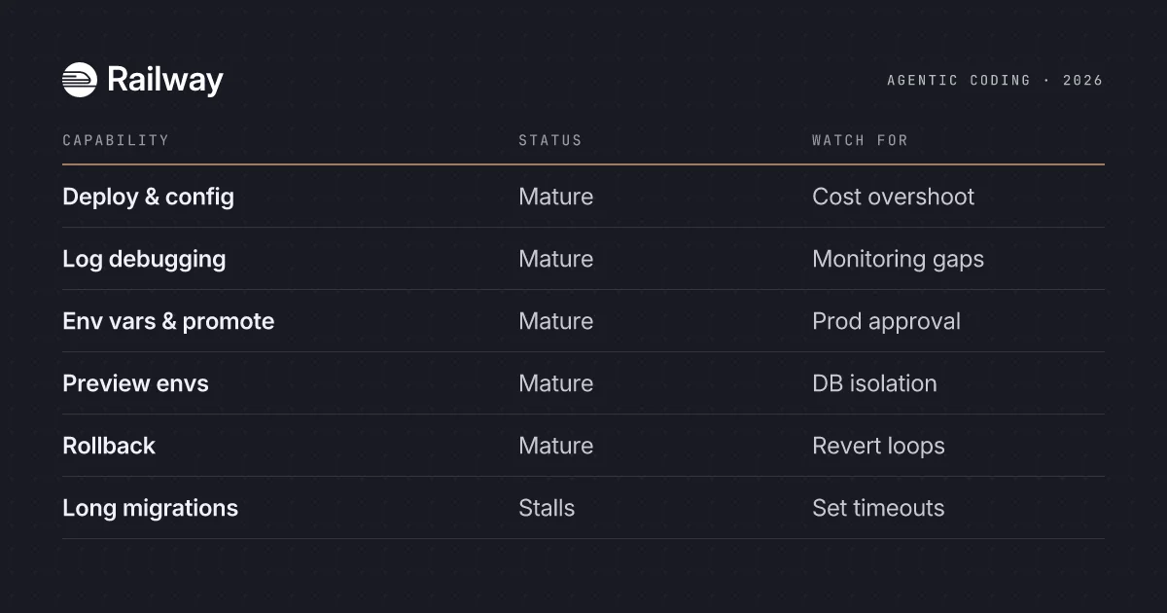
Task: Select the Mature status in Rollback row
Action: point(555,446)
